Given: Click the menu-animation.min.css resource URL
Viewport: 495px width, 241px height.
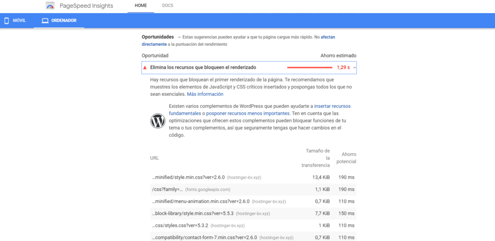Looking at the screenshot, I should point(201,201).
